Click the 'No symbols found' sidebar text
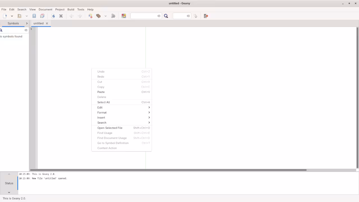The width and height of the screenshot is (359, 202). tap(11, 36)
